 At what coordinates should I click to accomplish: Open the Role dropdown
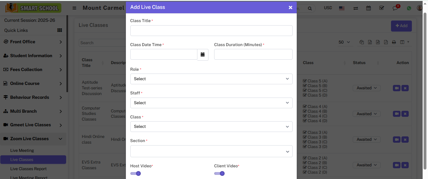(211, 79)
